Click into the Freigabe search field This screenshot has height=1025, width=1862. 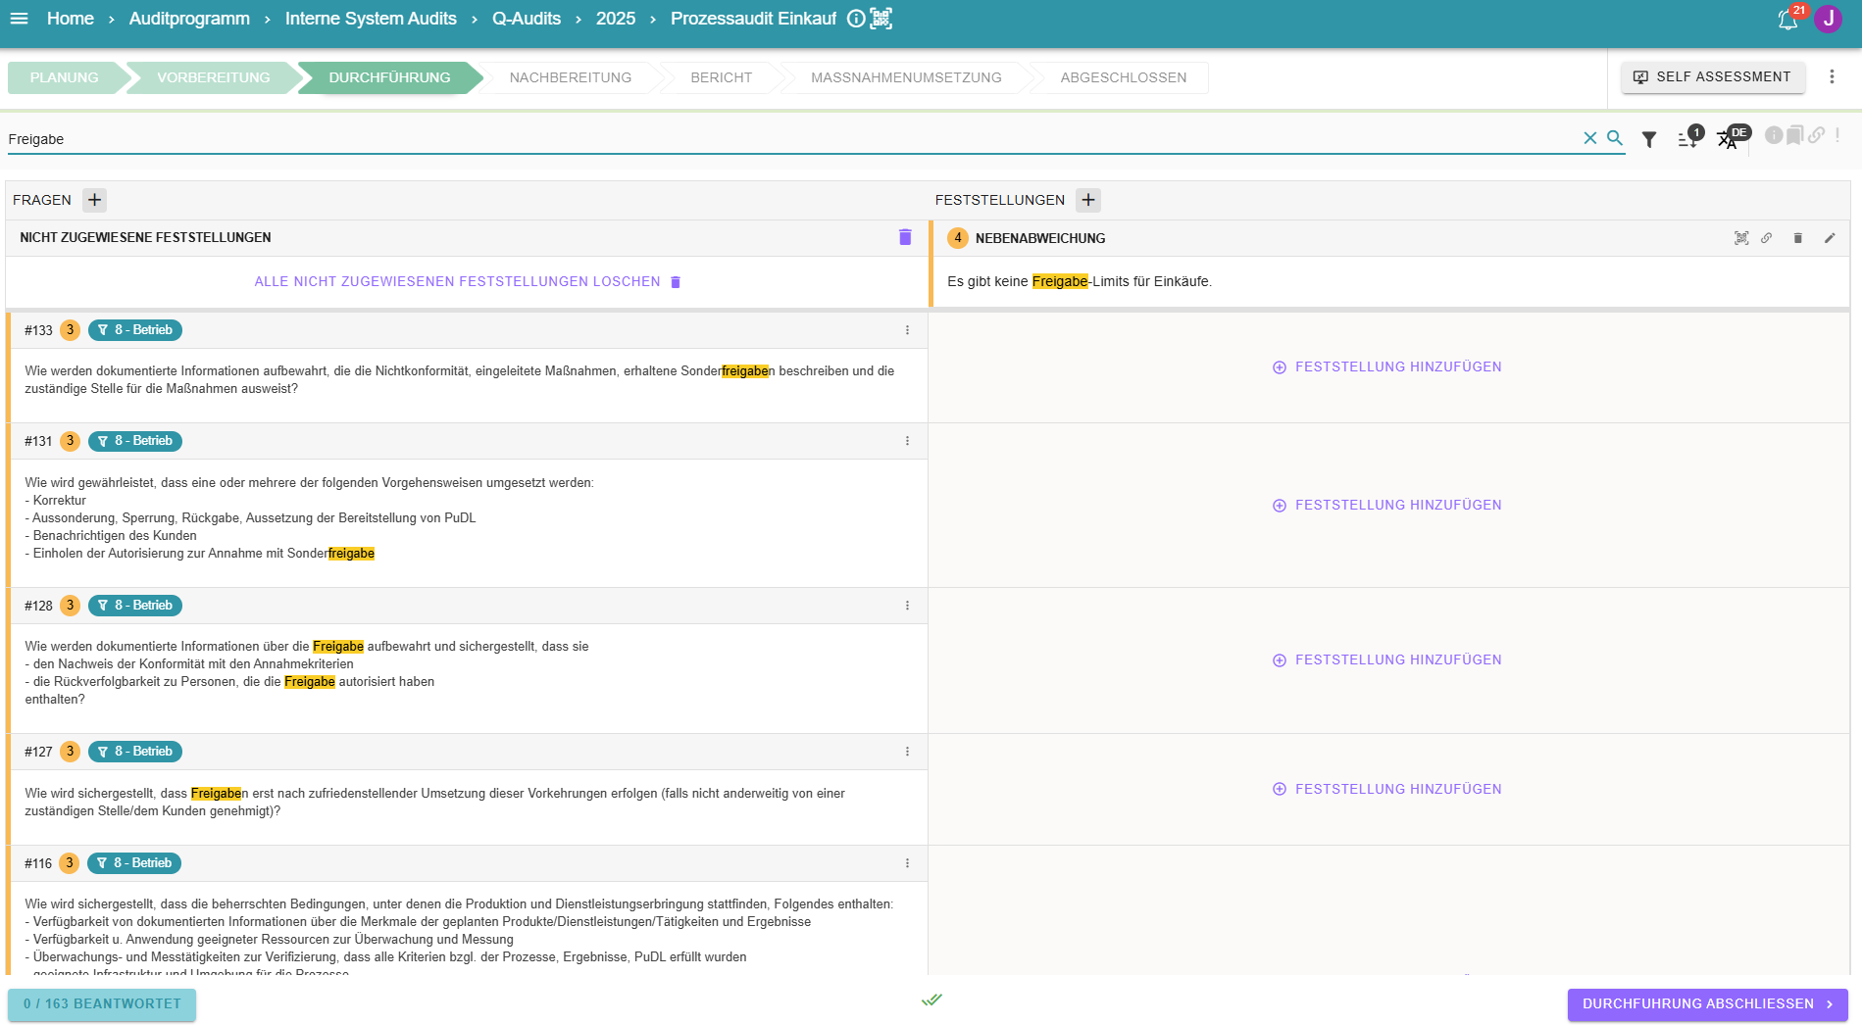pos(784,139)
